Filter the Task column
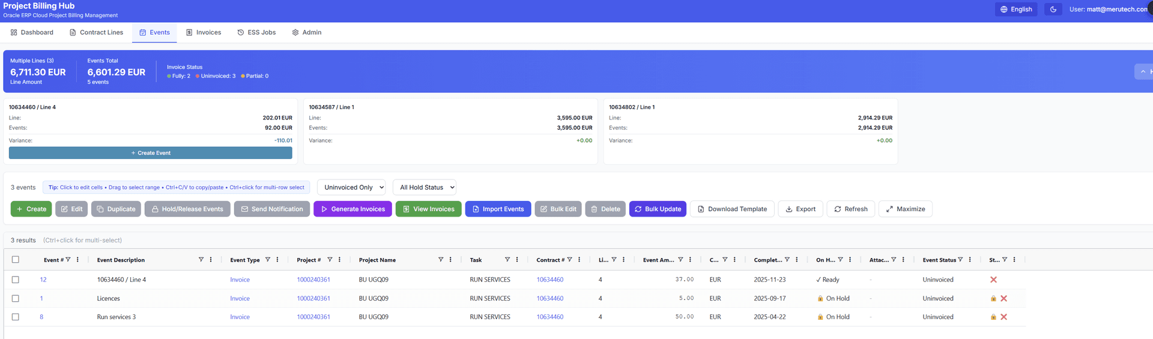1153x339 pixels. (x=507, y=260)
